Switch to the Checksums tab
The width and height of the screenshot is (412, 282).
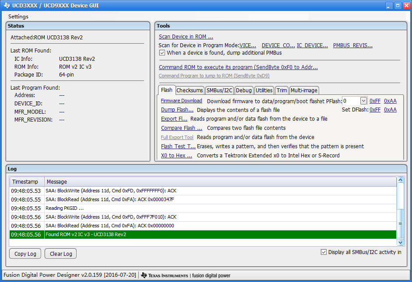tap(190, 91)
